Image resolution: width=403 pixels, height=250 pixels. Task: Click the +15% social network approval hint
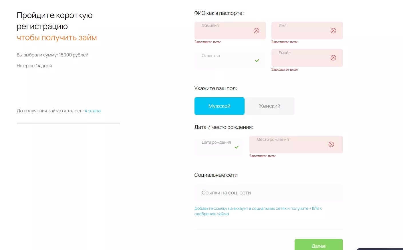(x=258, y=211)
